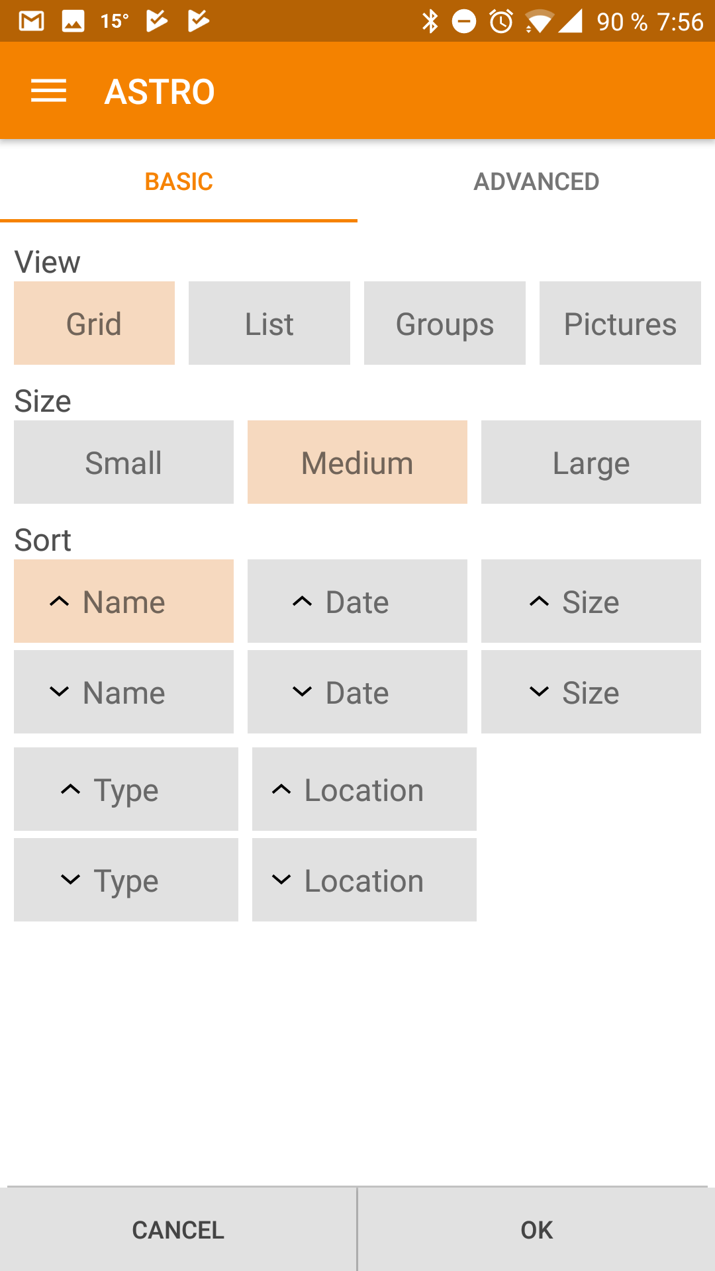The width and height of the screenshot is (715, 1271).
Task: Tap the Bluetooth status icon
Action: pyautogui.click(x=430, y=21)
